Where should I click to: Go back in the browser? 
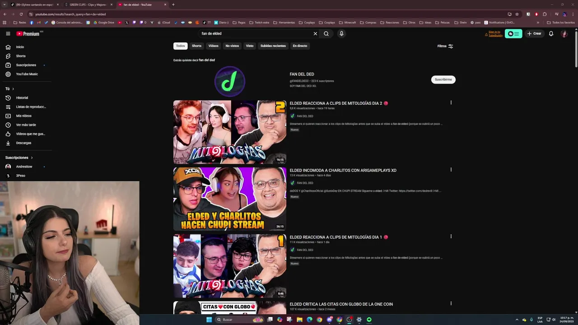[5, 14]
